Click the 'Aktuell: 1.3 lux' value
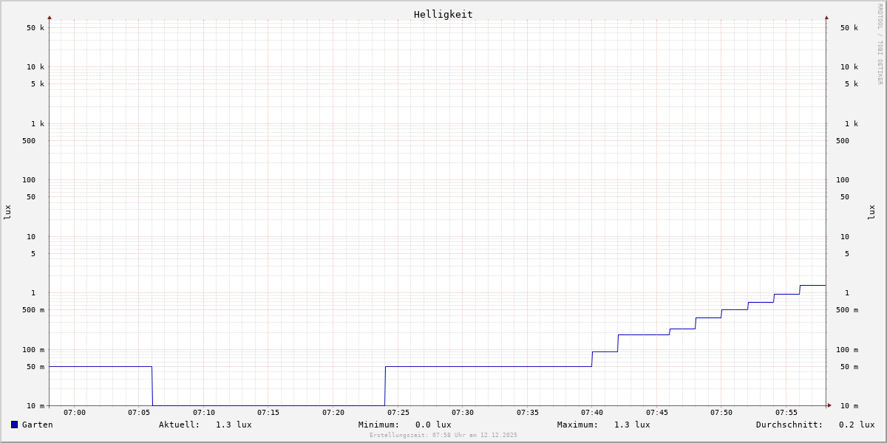The image size is (887, 443). 205,425
